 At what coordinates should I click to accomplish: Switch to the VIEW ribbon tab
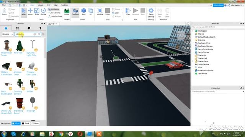coord(56,5)
